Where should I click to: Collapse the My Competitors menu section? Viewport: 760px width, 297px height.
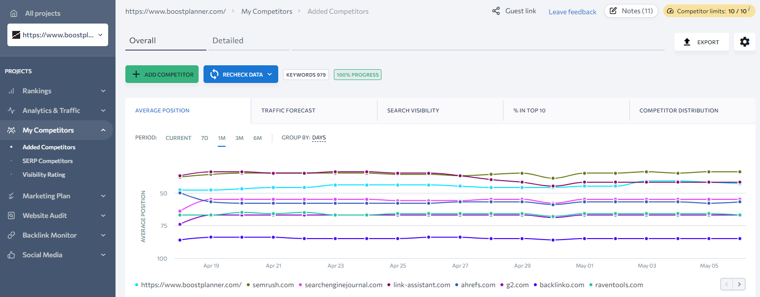[x=103, y=130]
